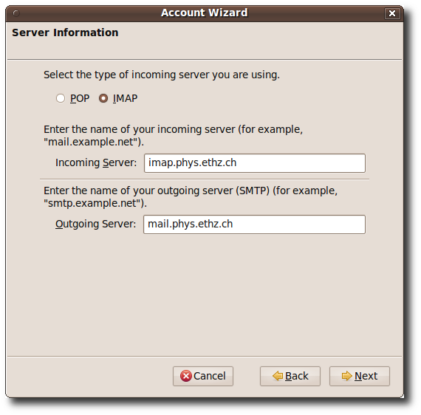Close the Account Wizard window

click(x=392, y=13)
